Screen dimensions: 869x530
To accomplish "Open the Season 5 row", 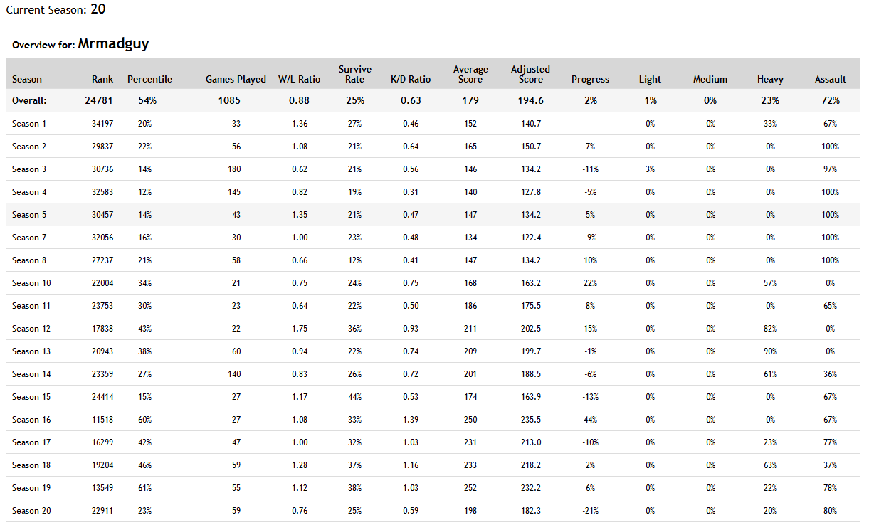I will [433, 215].
